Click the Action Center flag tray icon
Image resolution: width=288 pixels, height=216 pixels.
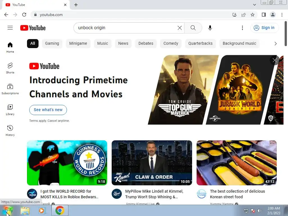pyautogui.click(x=253, y=211)
